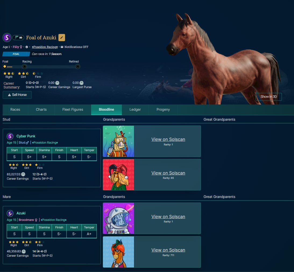Click Azuki's circular S avatar icon
The image size is (294, 272).
pos(10,213)
